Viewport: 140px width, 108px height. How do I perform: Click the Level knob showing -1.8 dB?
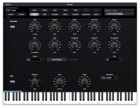pyautogui.click(x=35, y=27)
